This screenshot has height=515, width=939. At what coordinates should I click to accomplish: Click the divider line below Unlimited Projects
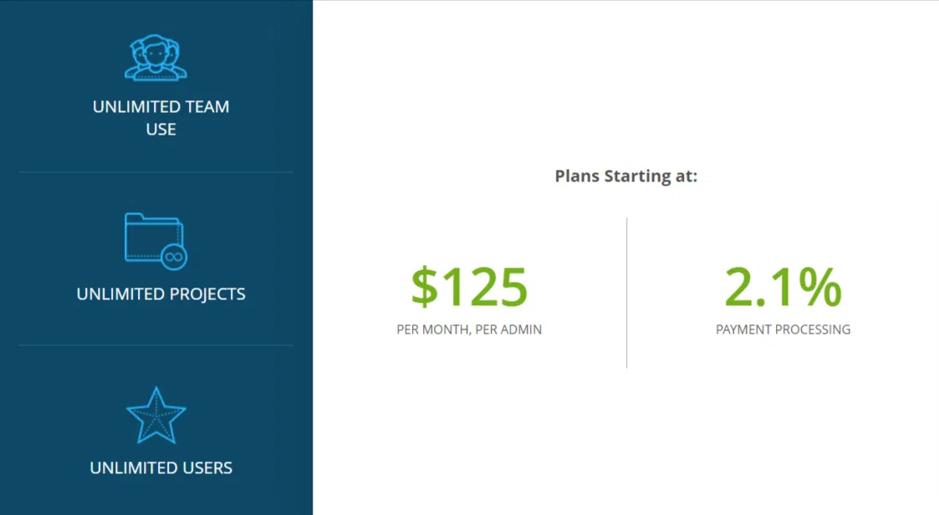(156, 345)
